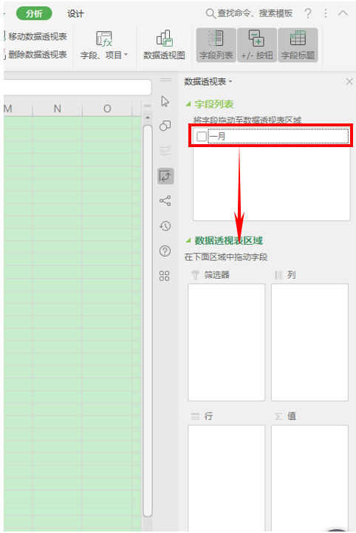Collapse the 字段列表 section triangle

[x=188, y=104]
